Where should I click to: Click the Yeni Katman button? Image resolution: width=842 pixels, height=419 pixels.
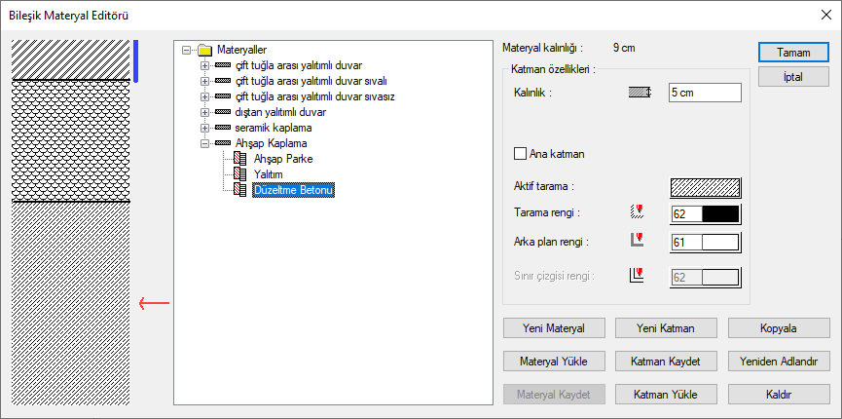pyautogui.click(x=666, y=327)
